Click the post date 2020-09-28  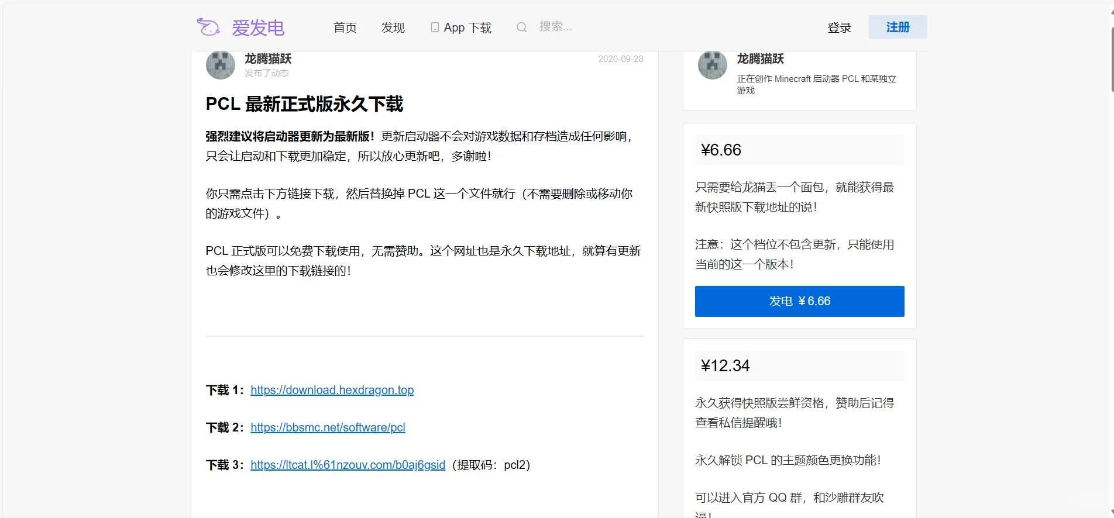(620, 59)
